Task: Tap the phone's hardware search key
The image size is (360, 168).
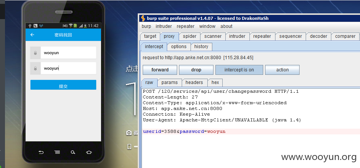Action: coord(73,152)
